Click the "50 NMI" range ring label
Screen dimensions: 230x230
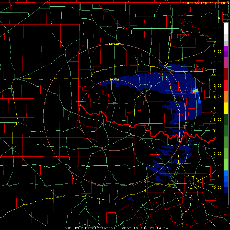pyautogui.click(x=114, y=80)
